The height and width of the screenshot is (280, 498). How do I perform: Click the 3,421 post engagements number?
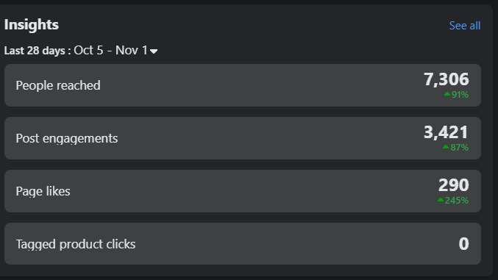(446, 132)
